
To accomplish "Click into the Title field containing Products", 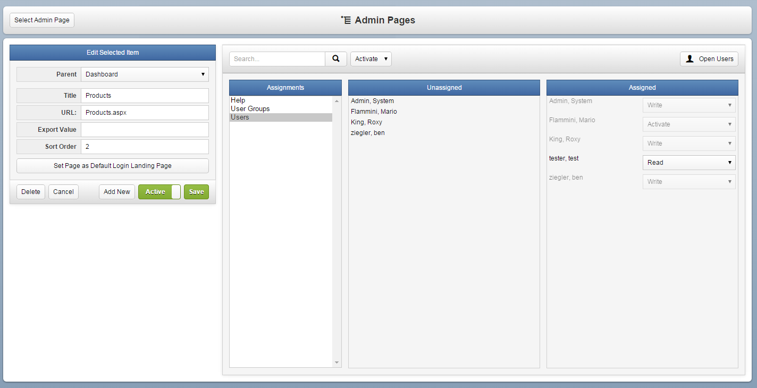I will pyautogui.click(x=145, y=96).
